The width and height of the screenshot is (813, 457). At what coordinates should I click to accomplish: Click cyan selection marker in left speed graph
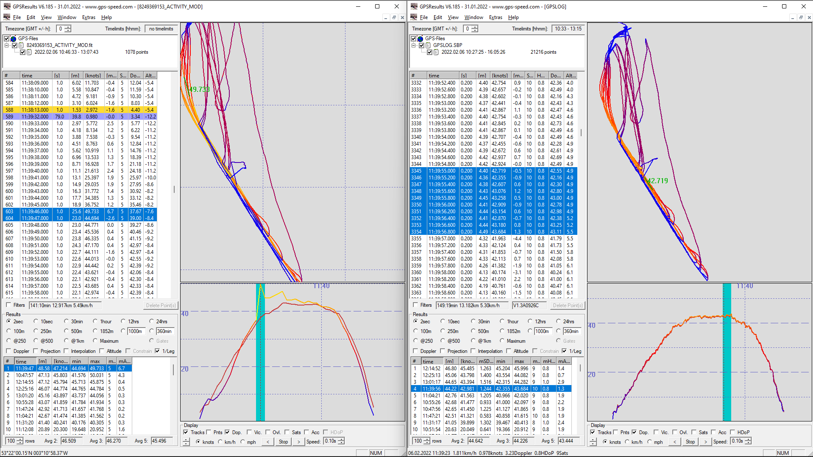260,352
